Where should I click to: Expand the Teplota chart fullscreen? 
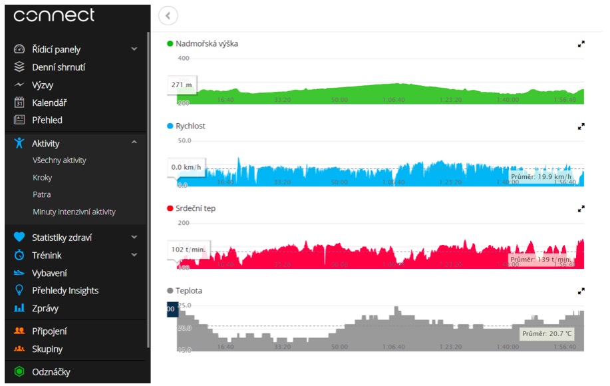[581, 291]
